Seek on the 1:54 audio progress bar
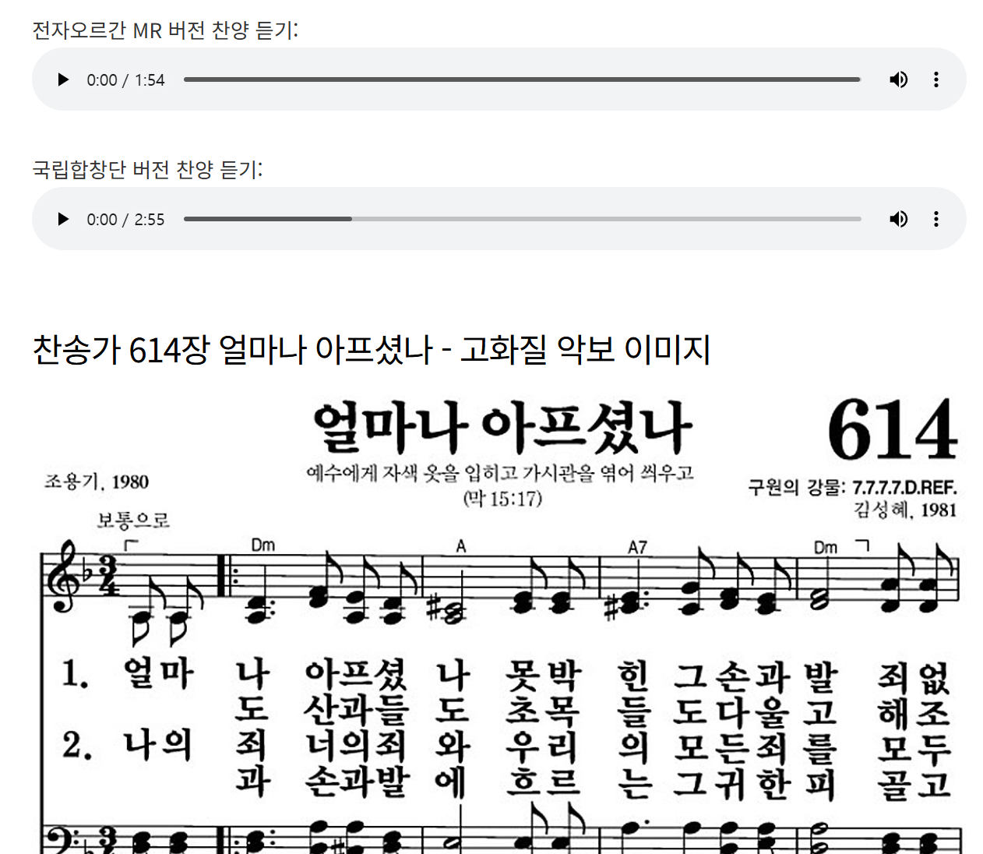The height and width of the screenshot is (854, 983). (522, 79)
